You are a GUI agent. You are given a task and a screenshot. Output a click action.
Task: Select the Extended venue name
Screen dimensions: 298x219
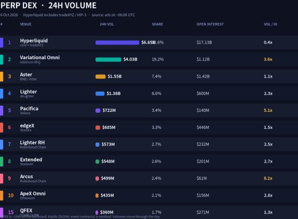coord(31,160)
